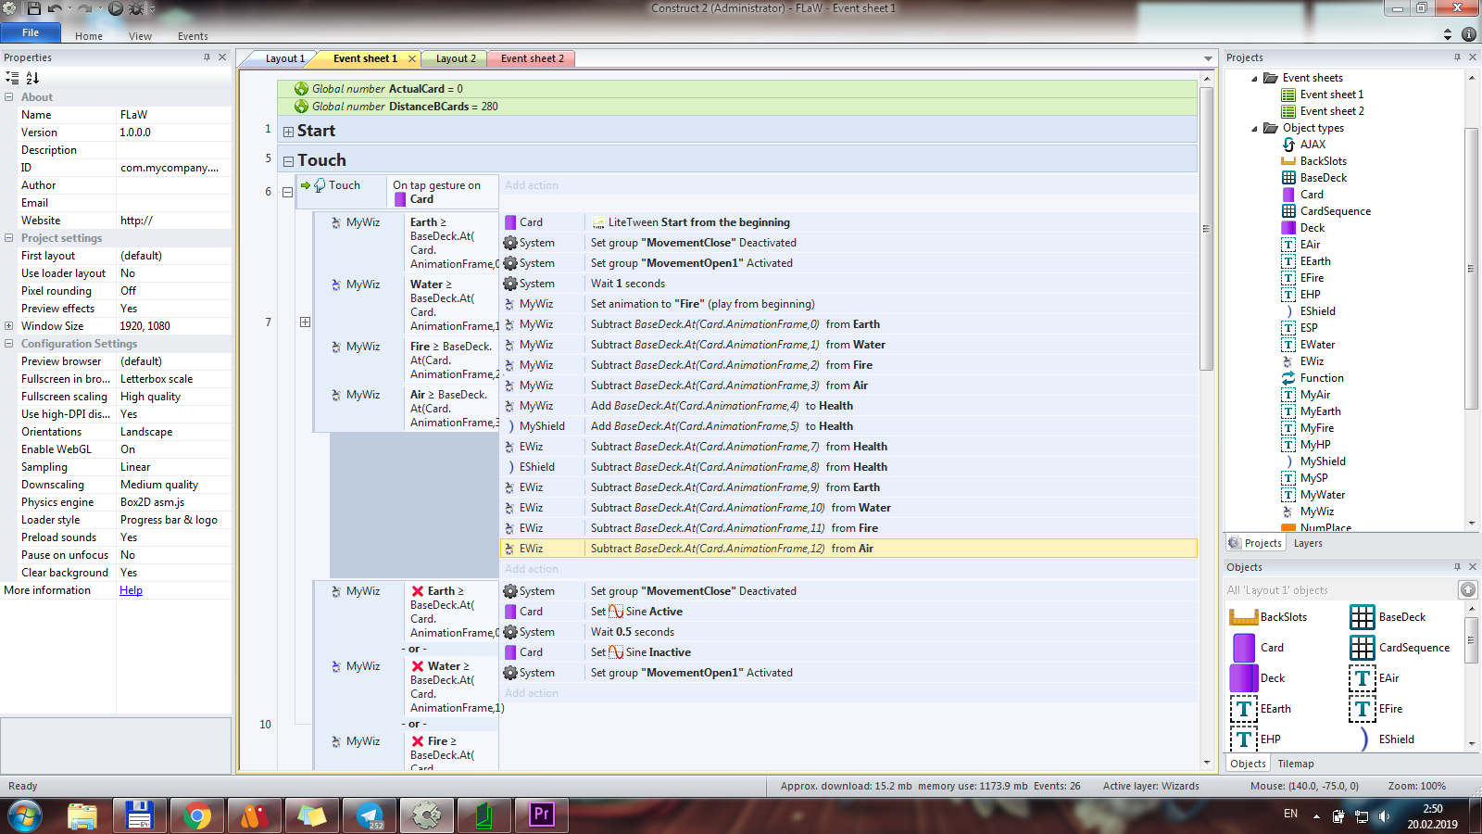Image resolution: width=1482 pixels, height=834 pixels.
Task: Click the blue File button
Action: point(31,33)
